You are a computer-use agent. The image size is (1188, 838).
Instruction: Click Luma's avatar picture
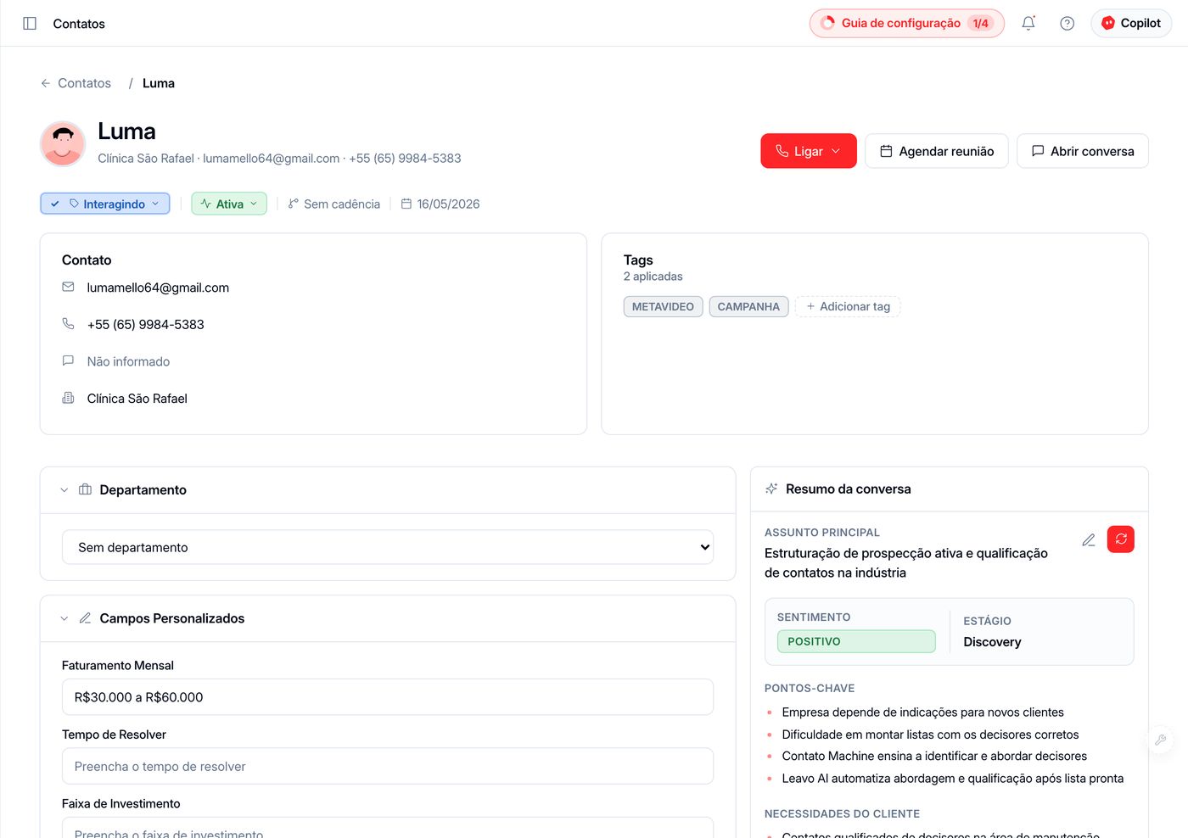coord(63,143)
